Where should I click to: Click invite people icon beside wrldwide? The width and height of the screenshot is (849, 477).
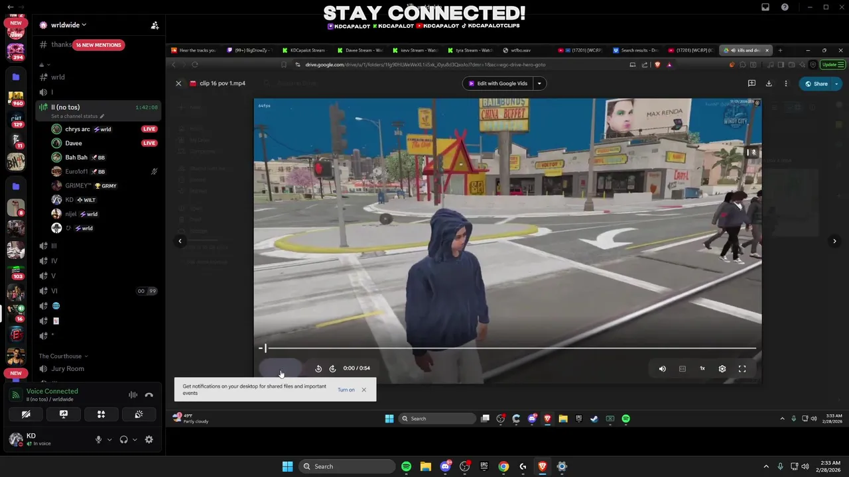point(155,25)
